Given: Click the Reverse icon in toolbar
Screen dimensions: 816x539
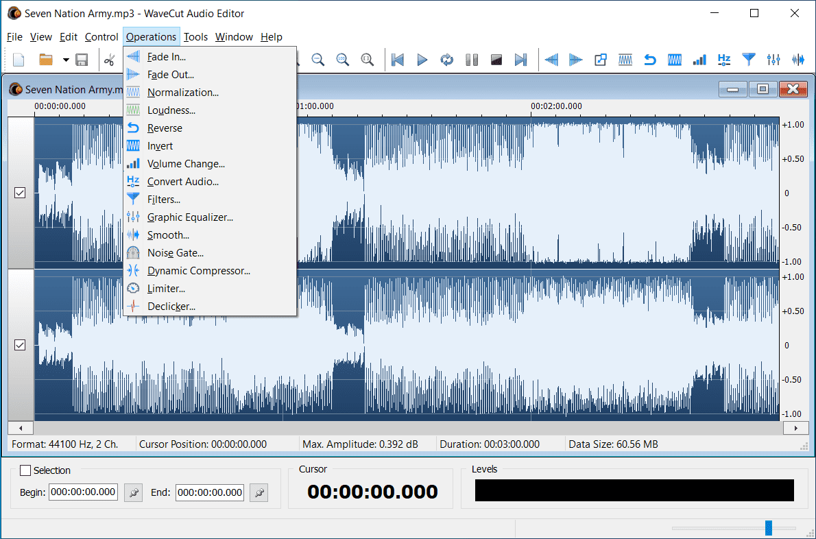Looking at the screenshot, I should 649,60.
